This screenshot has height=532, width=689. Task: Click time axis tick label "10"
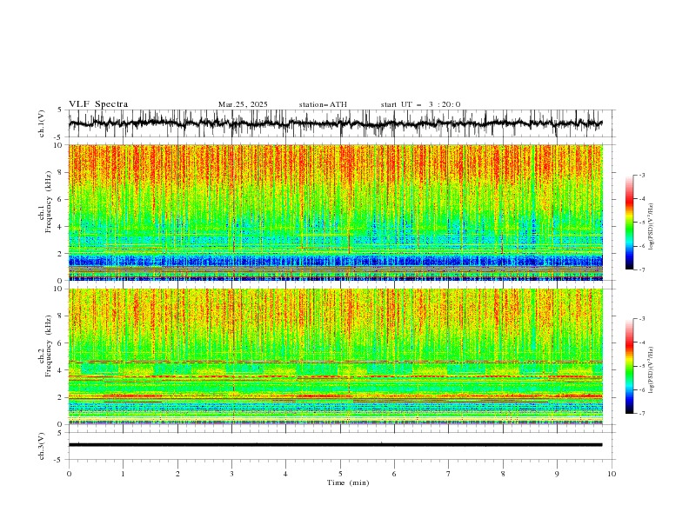(x=612, y=474)
